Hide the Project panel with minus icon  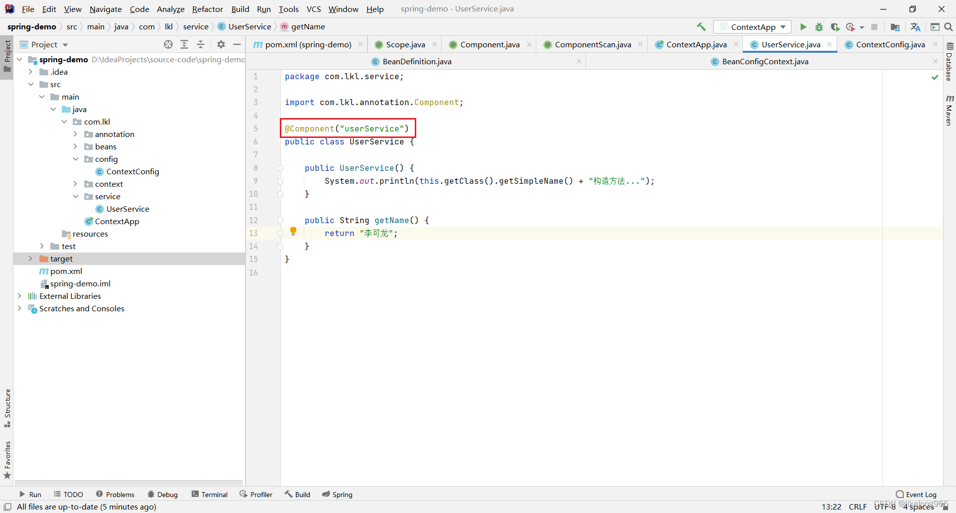237,44
